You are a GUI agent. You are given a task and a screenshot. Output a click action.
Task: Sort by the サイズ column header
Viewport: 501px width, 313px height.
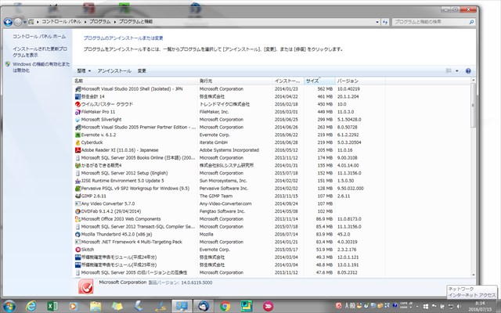click(x=319, y=81)
